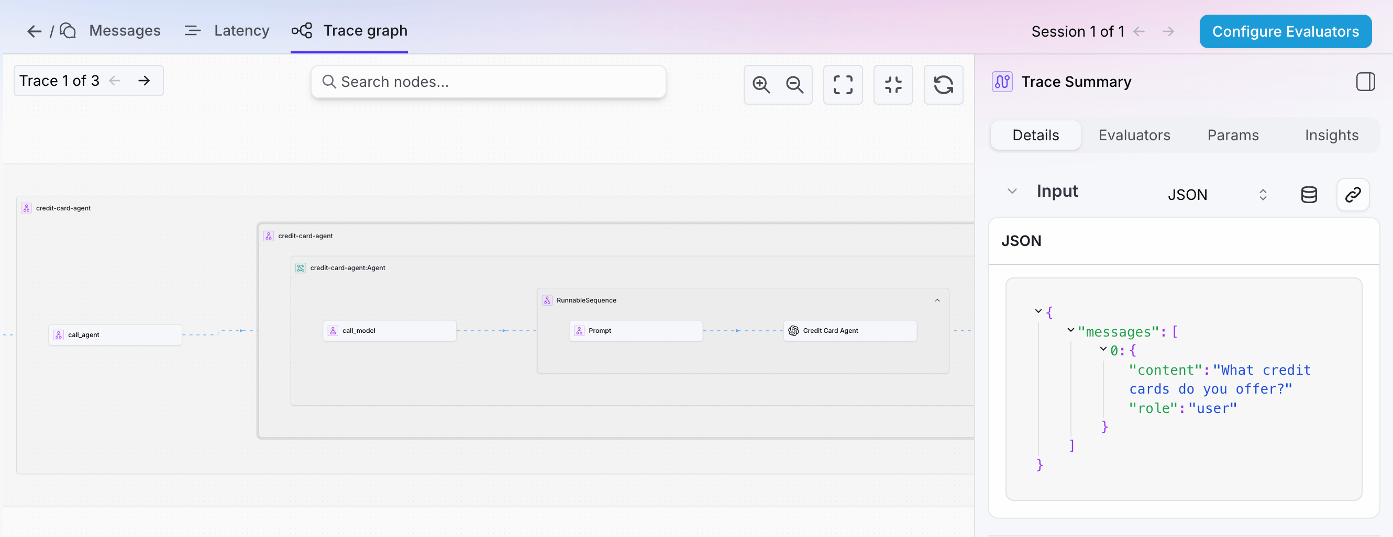
Task: Zoom out of the trace graph
Action: coord(794,85)
